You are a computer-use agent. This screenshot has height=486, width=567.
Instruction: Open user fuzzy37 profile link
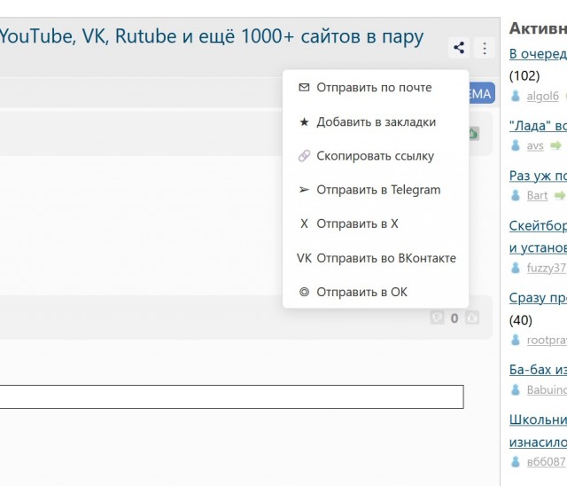tap(547, 268)
